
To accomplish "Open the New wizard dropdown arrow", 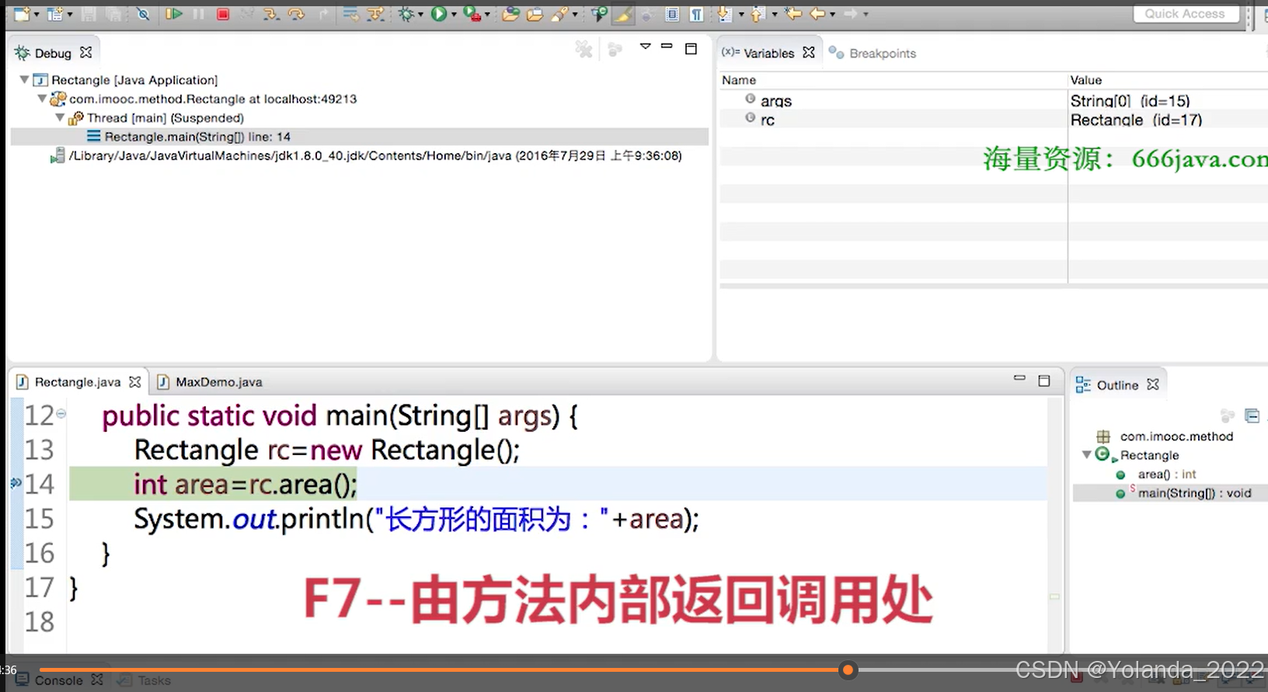I will [x=36, y=15].
